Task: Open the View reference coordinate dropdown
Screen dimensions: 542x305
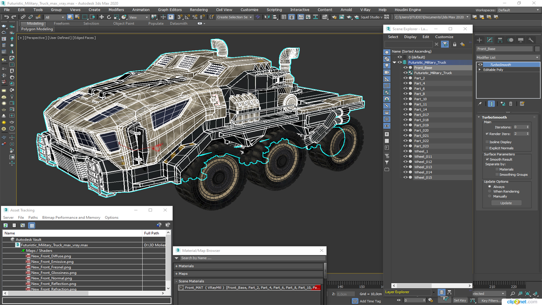Action: pos(139,17)
